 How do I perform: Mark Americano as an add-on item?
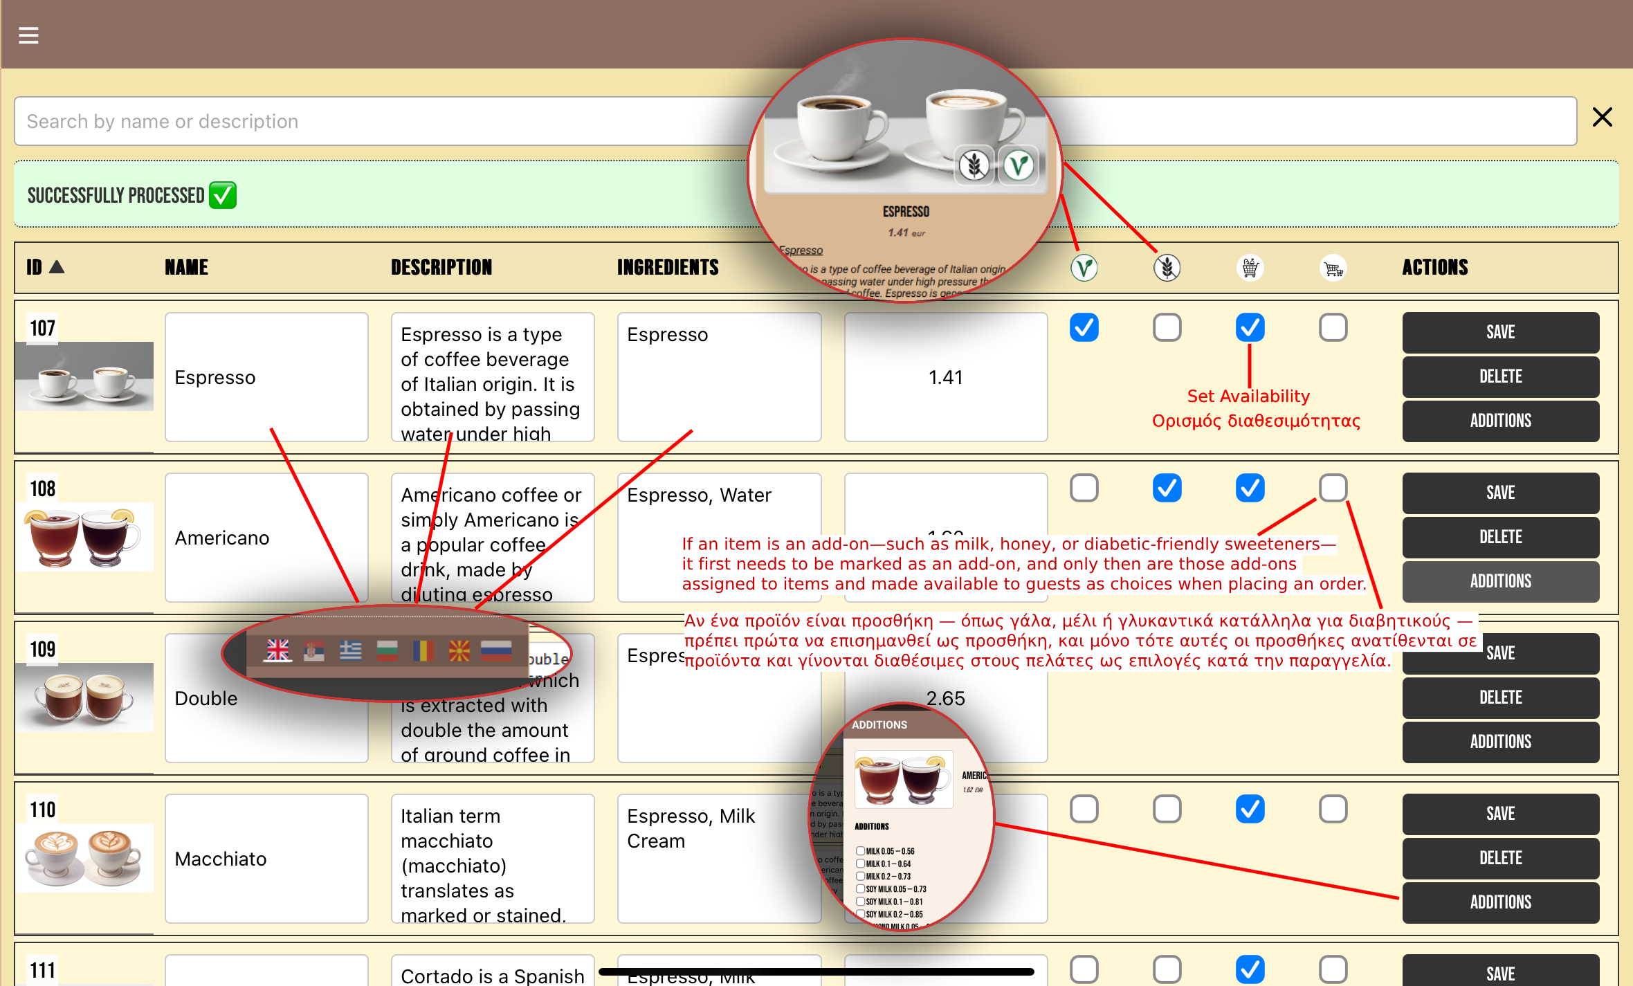1333,488
